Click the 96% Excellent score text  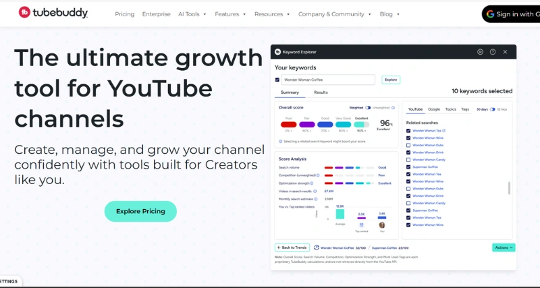[385, 125]
